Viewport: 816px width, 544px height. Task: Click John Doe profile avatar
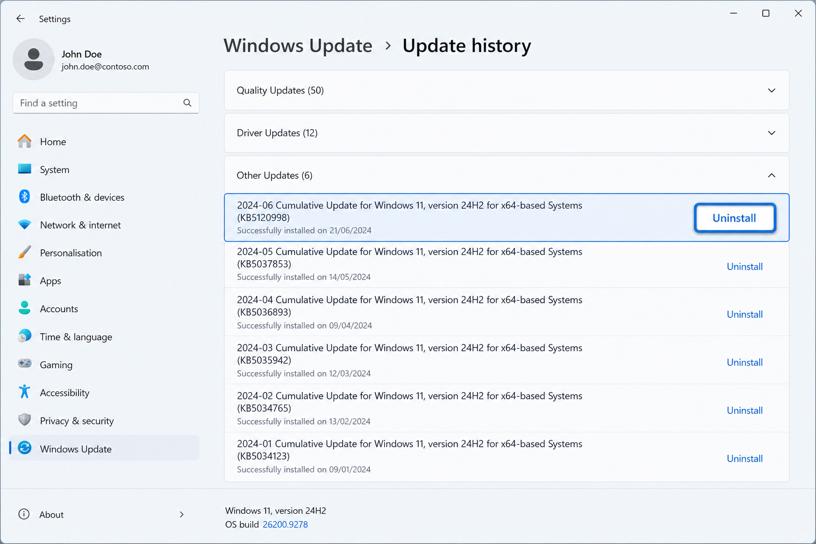point(33,59)
